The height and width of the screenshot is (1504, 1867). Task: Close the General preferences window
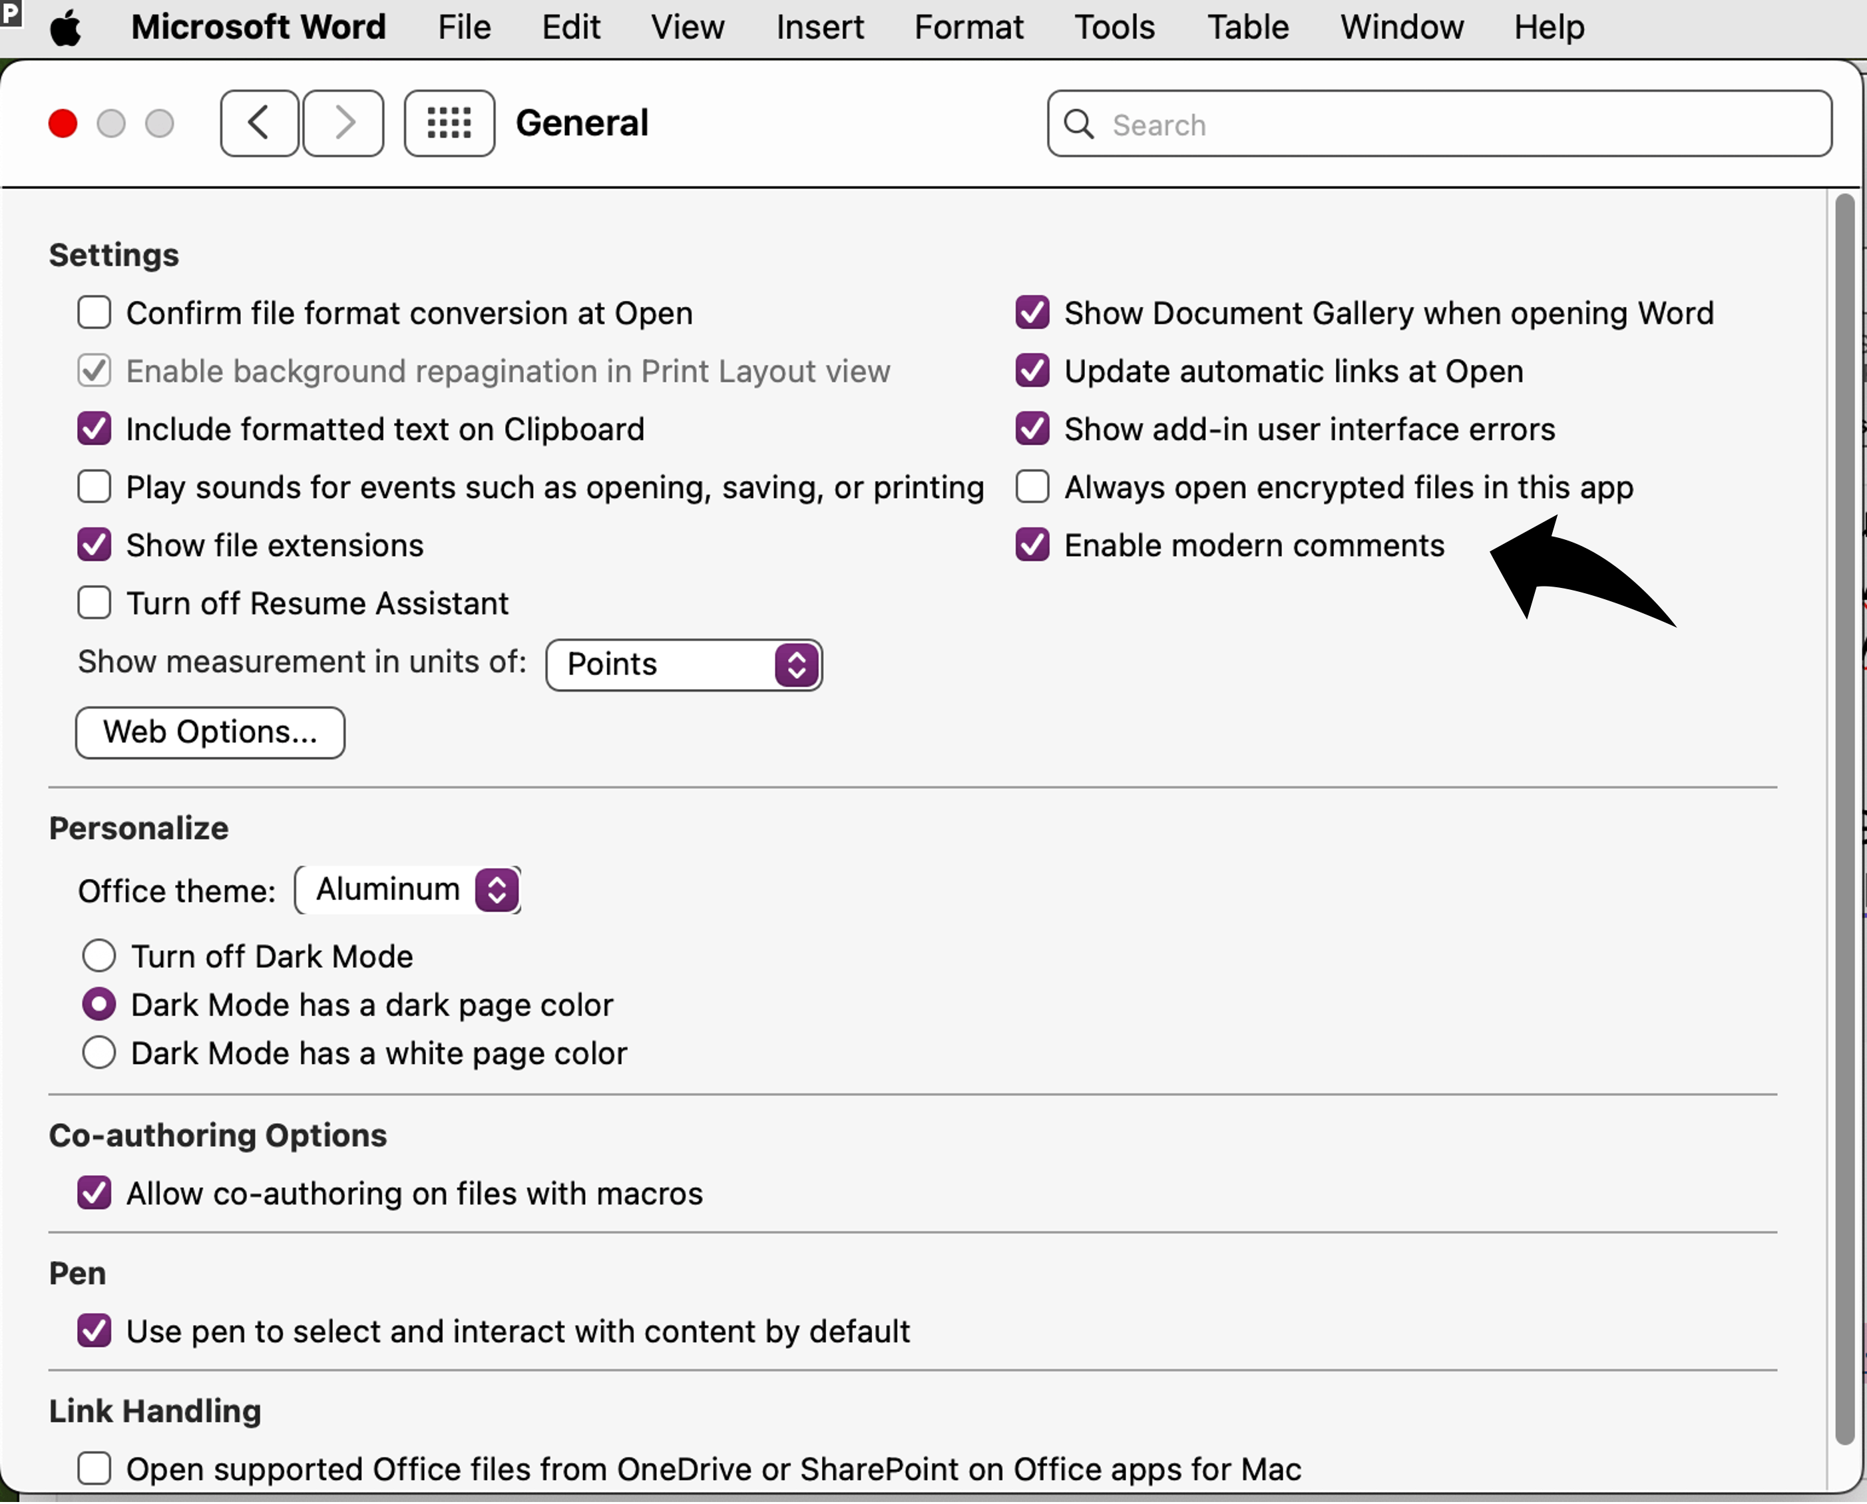63,124
